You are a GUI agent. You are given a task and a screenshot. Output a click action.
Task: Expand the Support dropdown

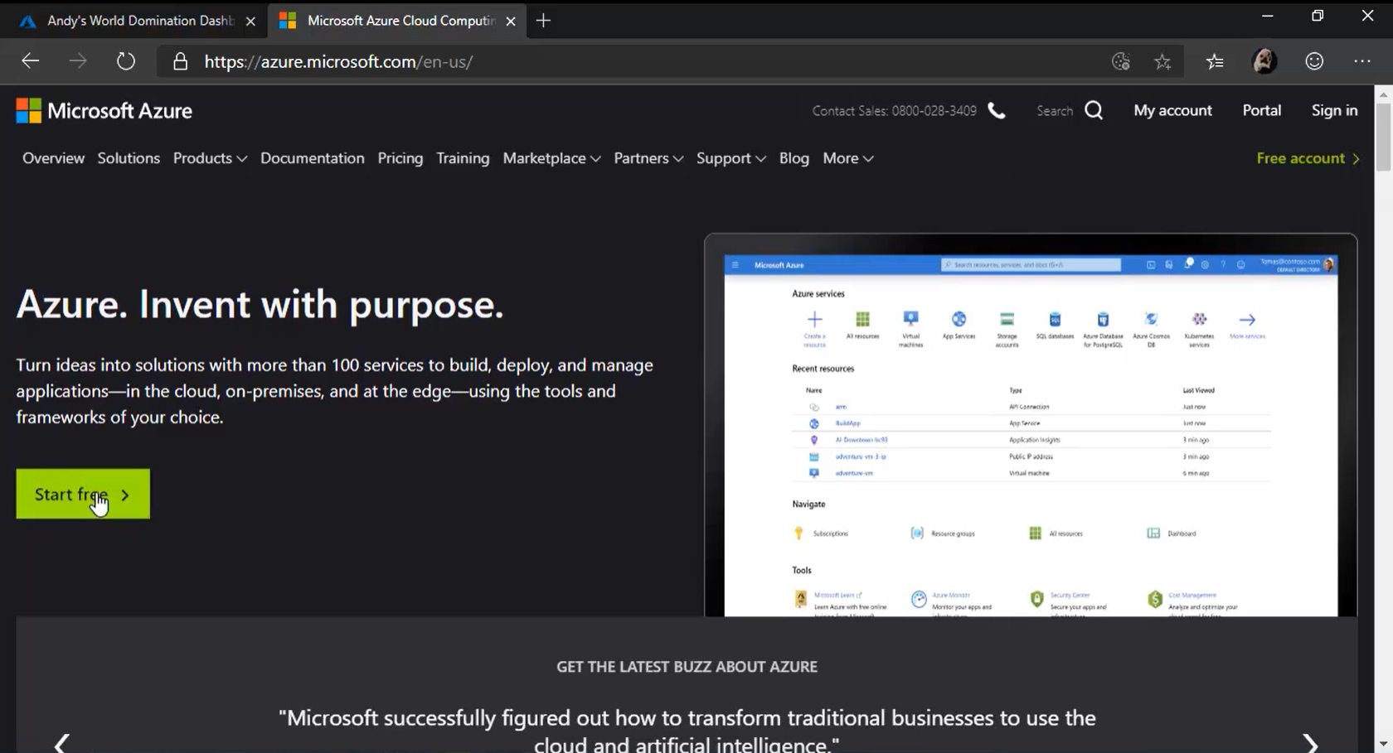coord(730,158)
